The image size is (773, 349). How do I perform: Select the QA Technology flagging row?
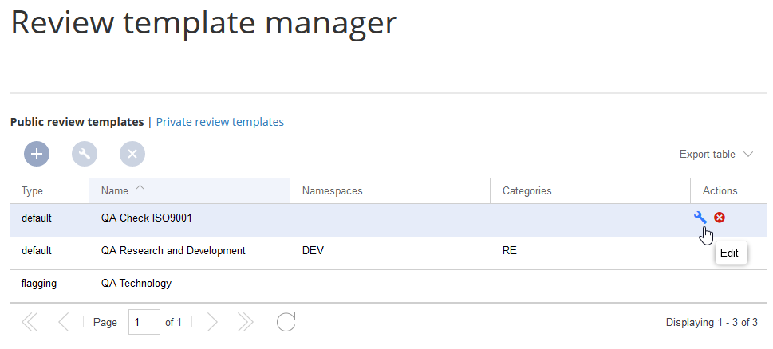(136, 283)
